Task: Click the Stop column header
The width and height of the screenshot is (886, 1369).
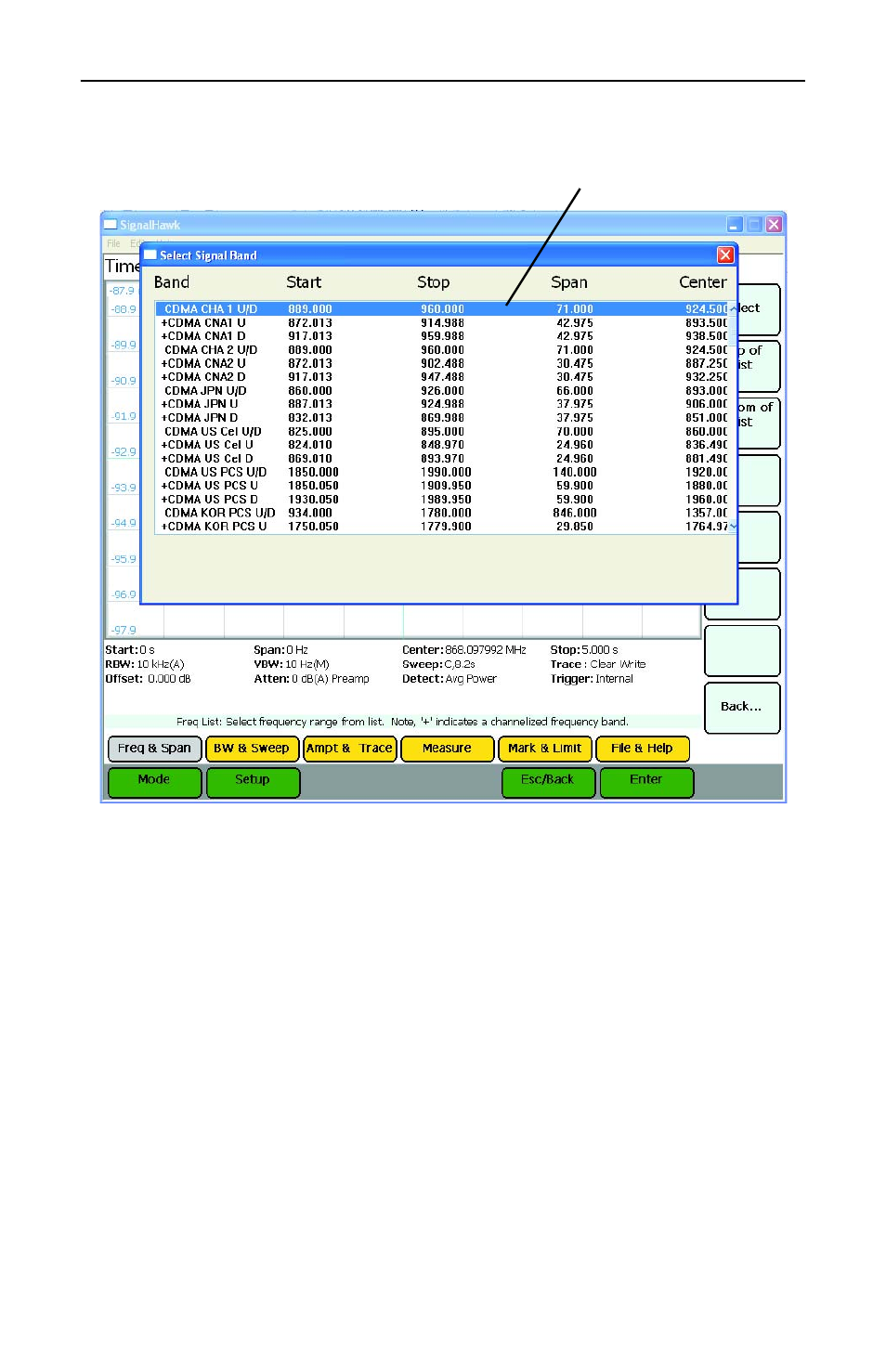Action: pyautogui.click(x=434, y=282)
